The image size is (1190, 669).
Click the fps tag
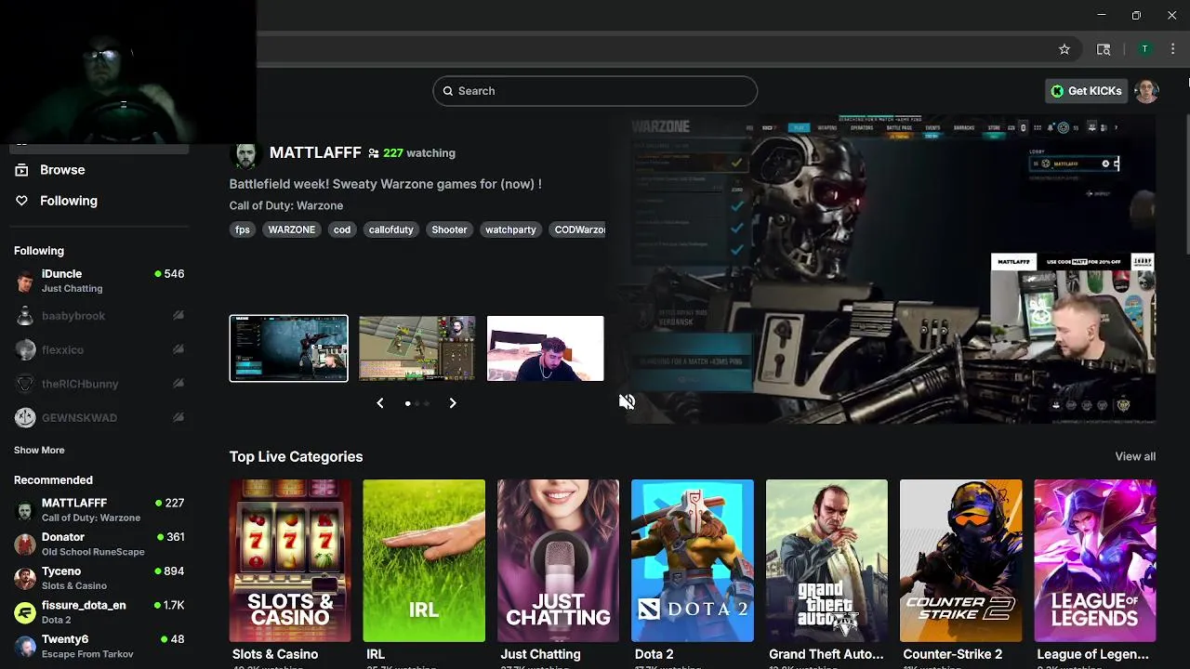tap(243, 230)
